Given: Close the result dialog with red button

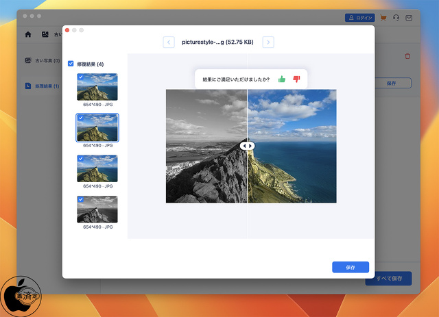Looking at the screenshot, I should pos(67,30).
